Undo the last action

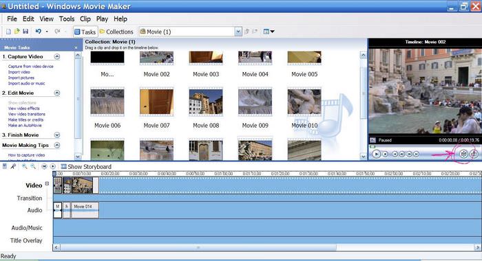pyautogui.click(x=39, y=32)
